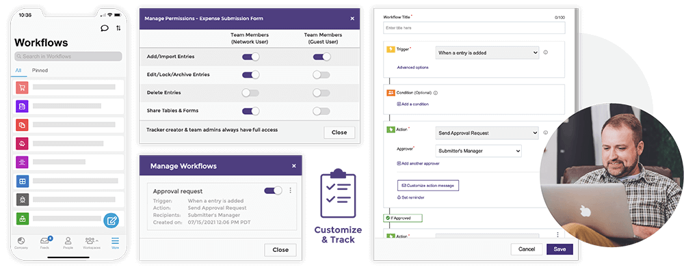Viewport: 684px width, 269px height.
Task: Close Manage Workflows dialog with X icon
Action: [x=294, y=166]
